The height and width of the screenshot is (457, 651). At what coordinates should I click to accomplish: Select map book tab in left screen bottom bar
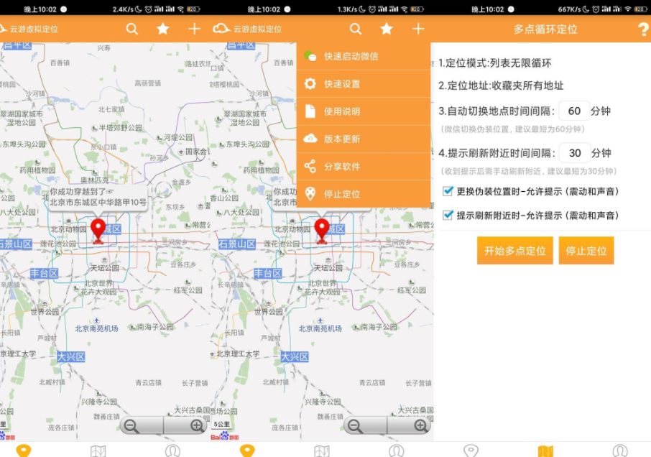pyautogui.click(x=98, y=451)
